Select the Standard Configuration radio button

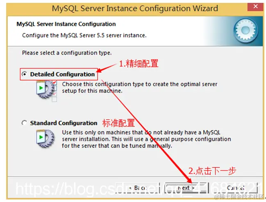pos(25,123)
